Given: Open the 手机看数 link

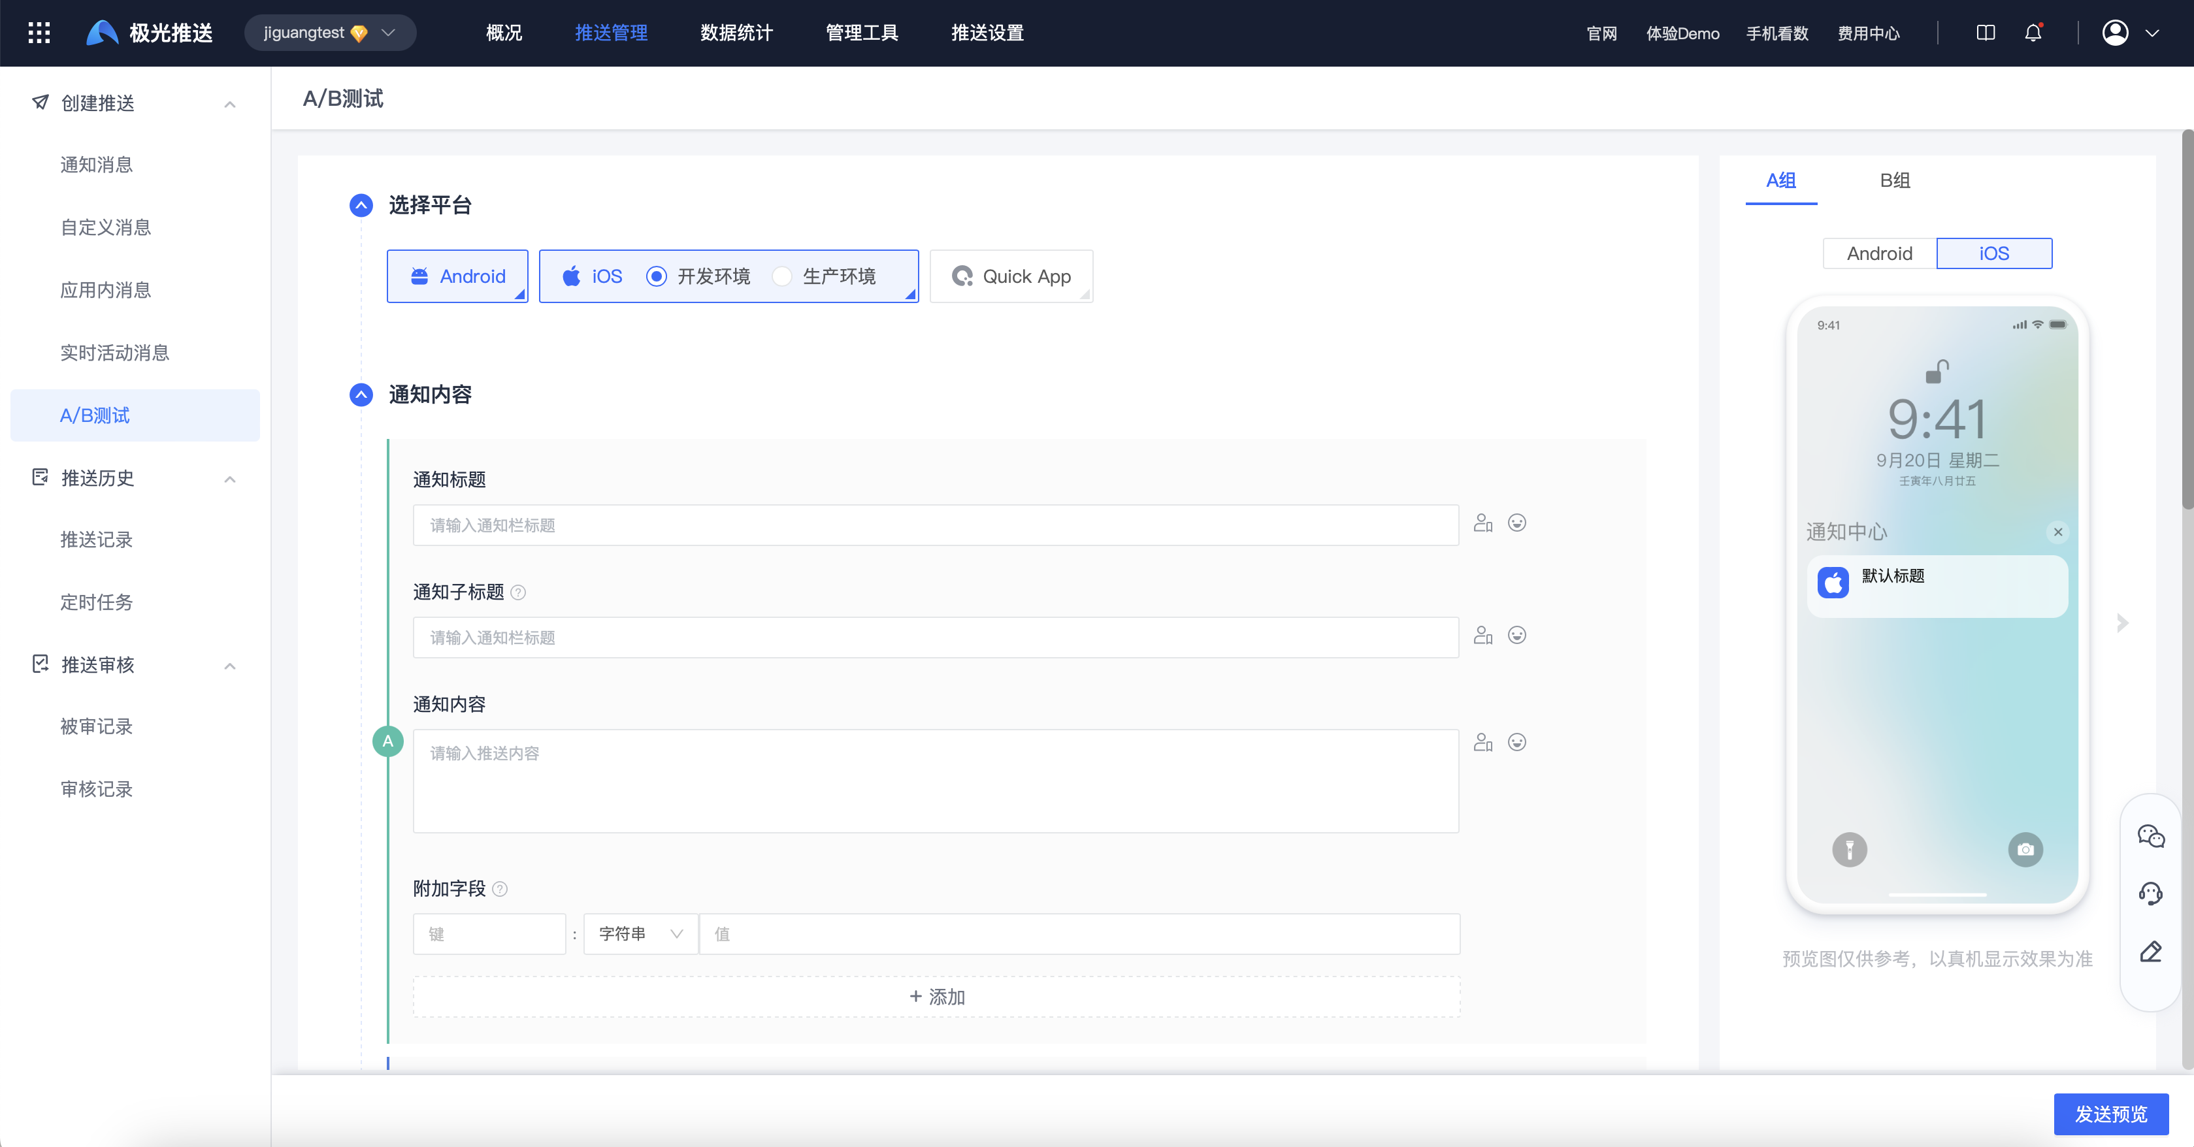Looking at the screenshot, I should [x=1778, y=33].
